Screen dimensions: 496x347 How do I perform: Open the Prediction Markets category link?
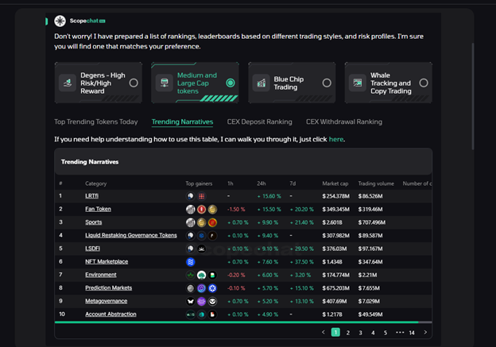tap(108, 287)
